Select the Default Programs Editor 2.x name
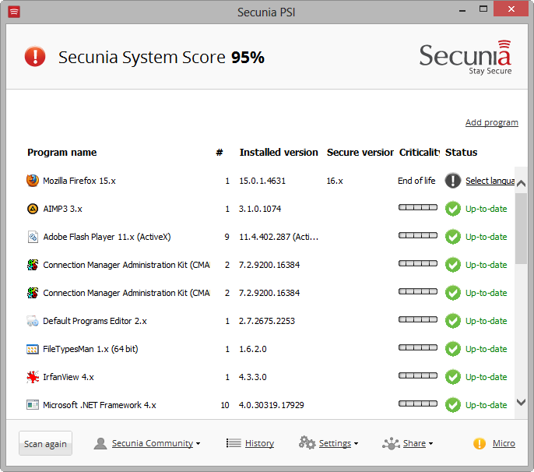Screen dimensions: 534x472 click(95, 321)
